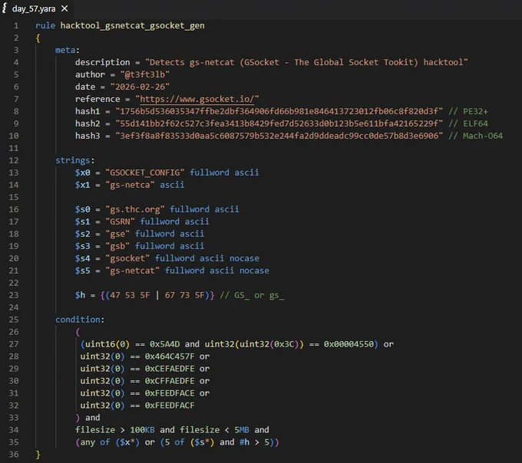Click line number 36 in the gutter
522x463 pixels.
[14, 455]
